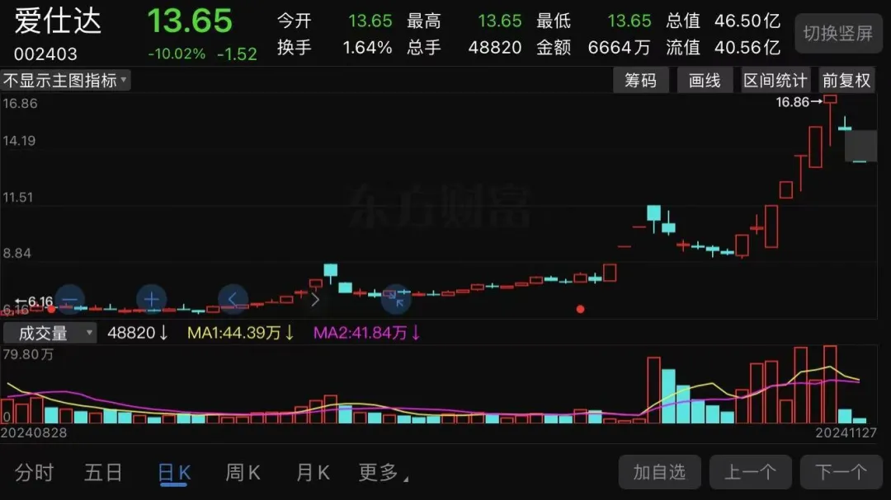The width and height of the screenshot is (891, 500).
Task: Click the latest gray candlestick
Action: (x=860, y=146)
